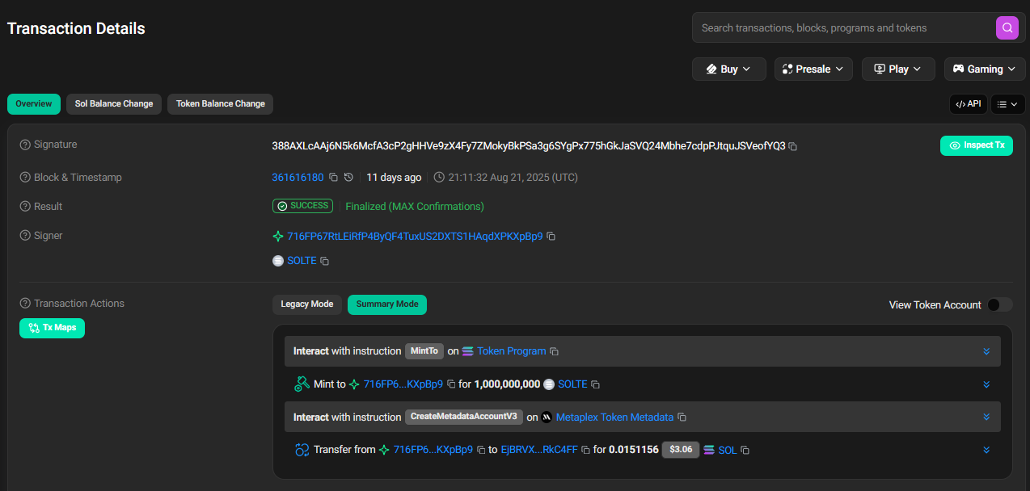
Task: Switch to Legacy Mode
Action: coord(306,304)
